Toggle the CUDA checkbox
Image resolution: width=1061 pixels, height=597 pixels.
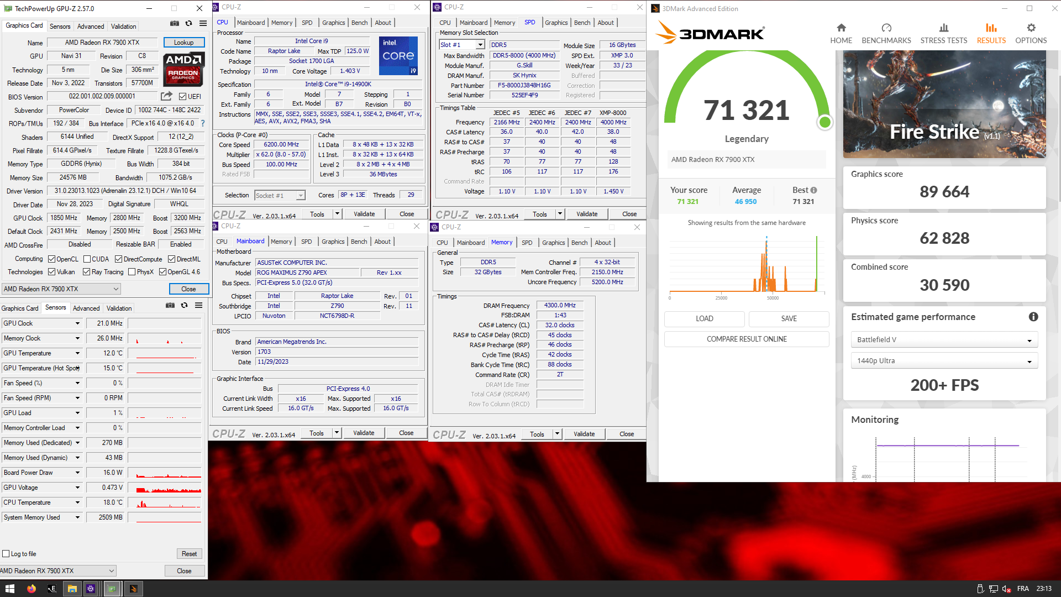click(87, 259)
